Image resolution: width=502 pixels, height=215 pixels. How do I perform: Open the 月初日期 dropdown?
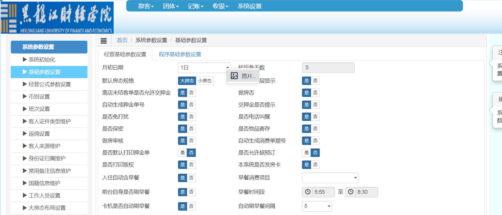point(204,68)
